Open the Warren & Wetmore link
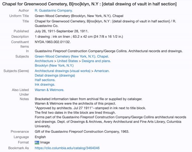This screenshot has width=192, height=152. pyautogui.click(x=49, y=90)
